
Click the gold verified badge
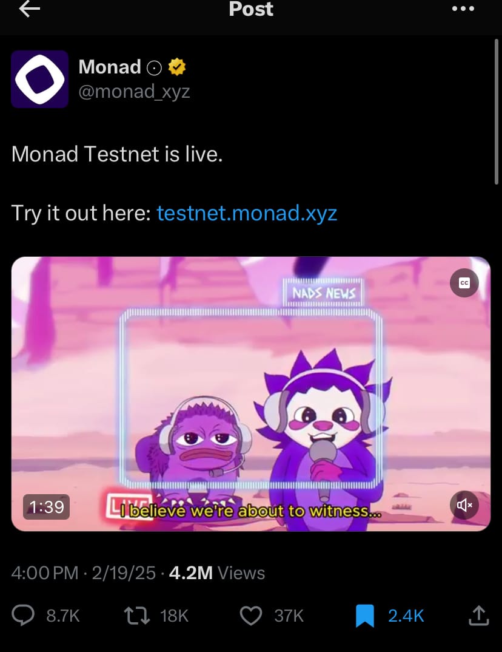coord(177,67)
